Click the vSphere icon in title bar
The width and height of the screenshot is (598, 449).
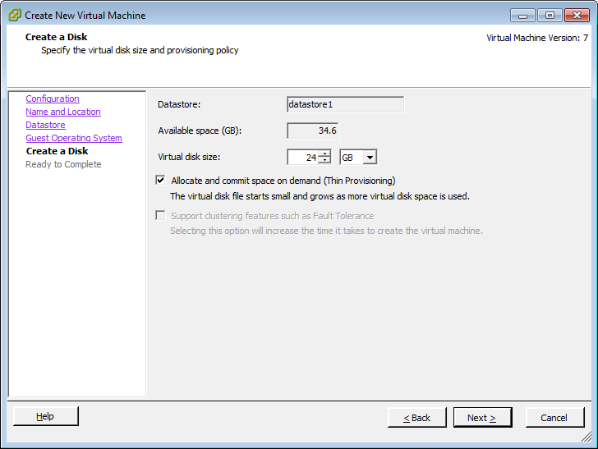[15, 16]
